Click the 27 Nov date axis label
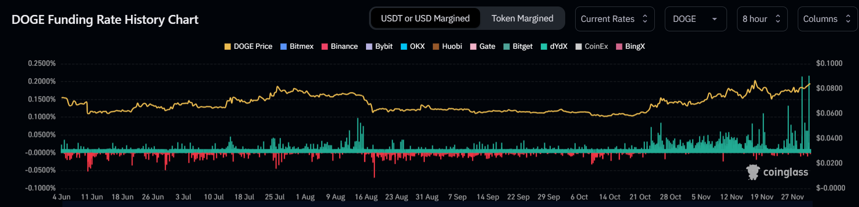859x207 pixels. tap(792, 197)
